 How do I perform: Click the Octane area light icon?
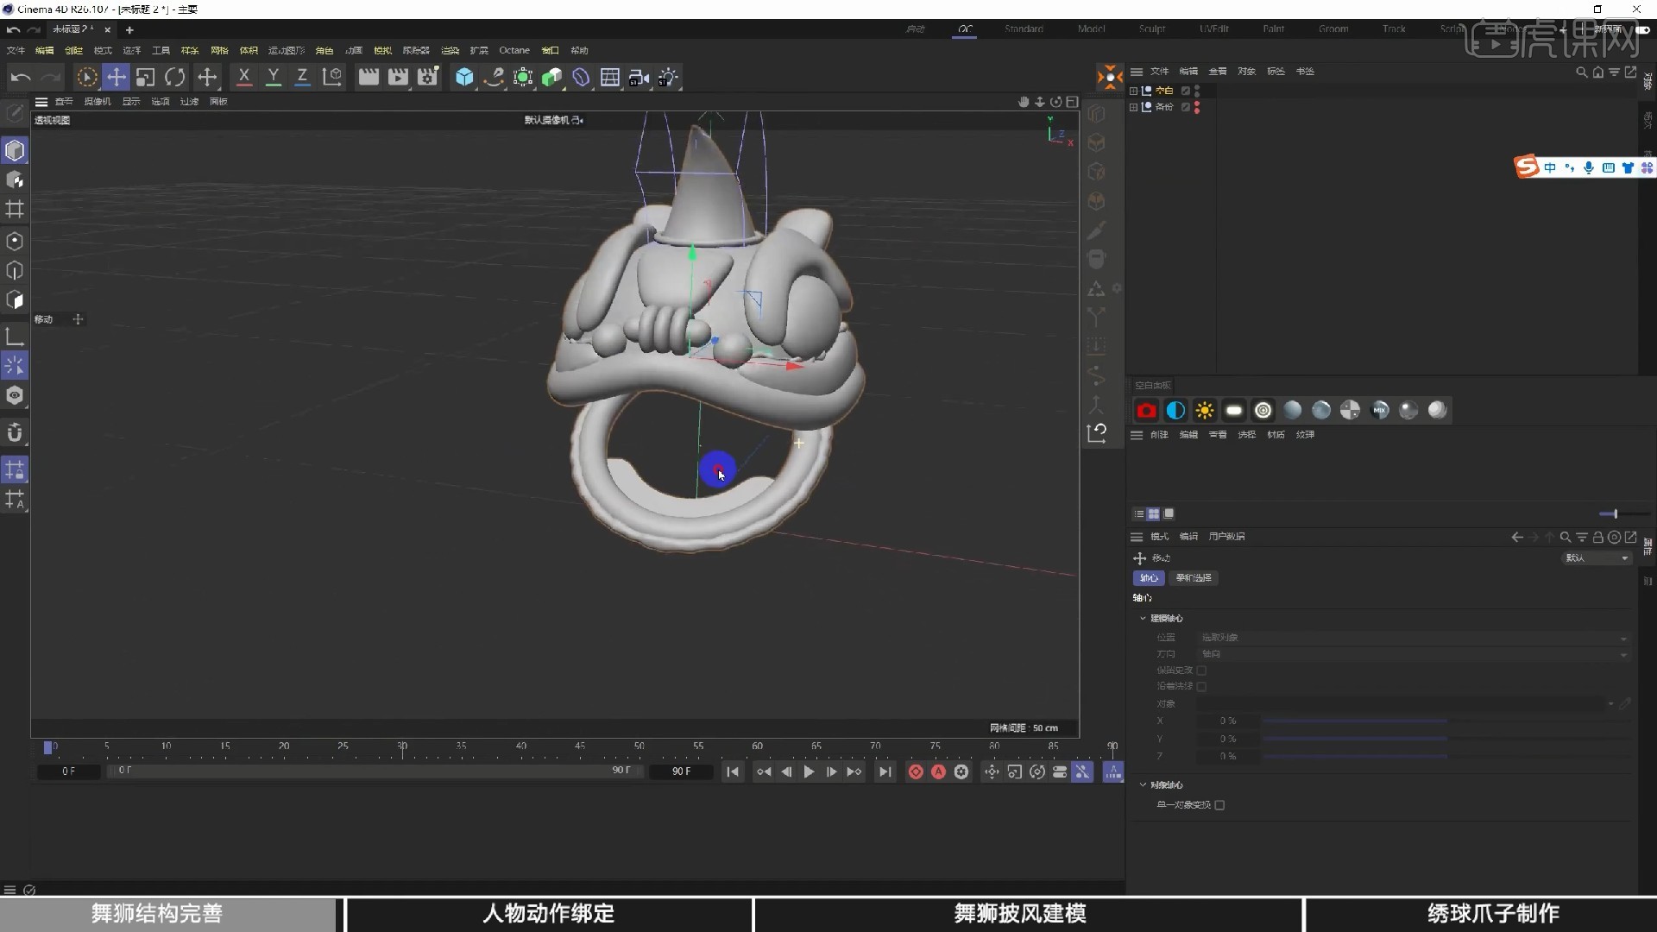(x=1234, y=411)
